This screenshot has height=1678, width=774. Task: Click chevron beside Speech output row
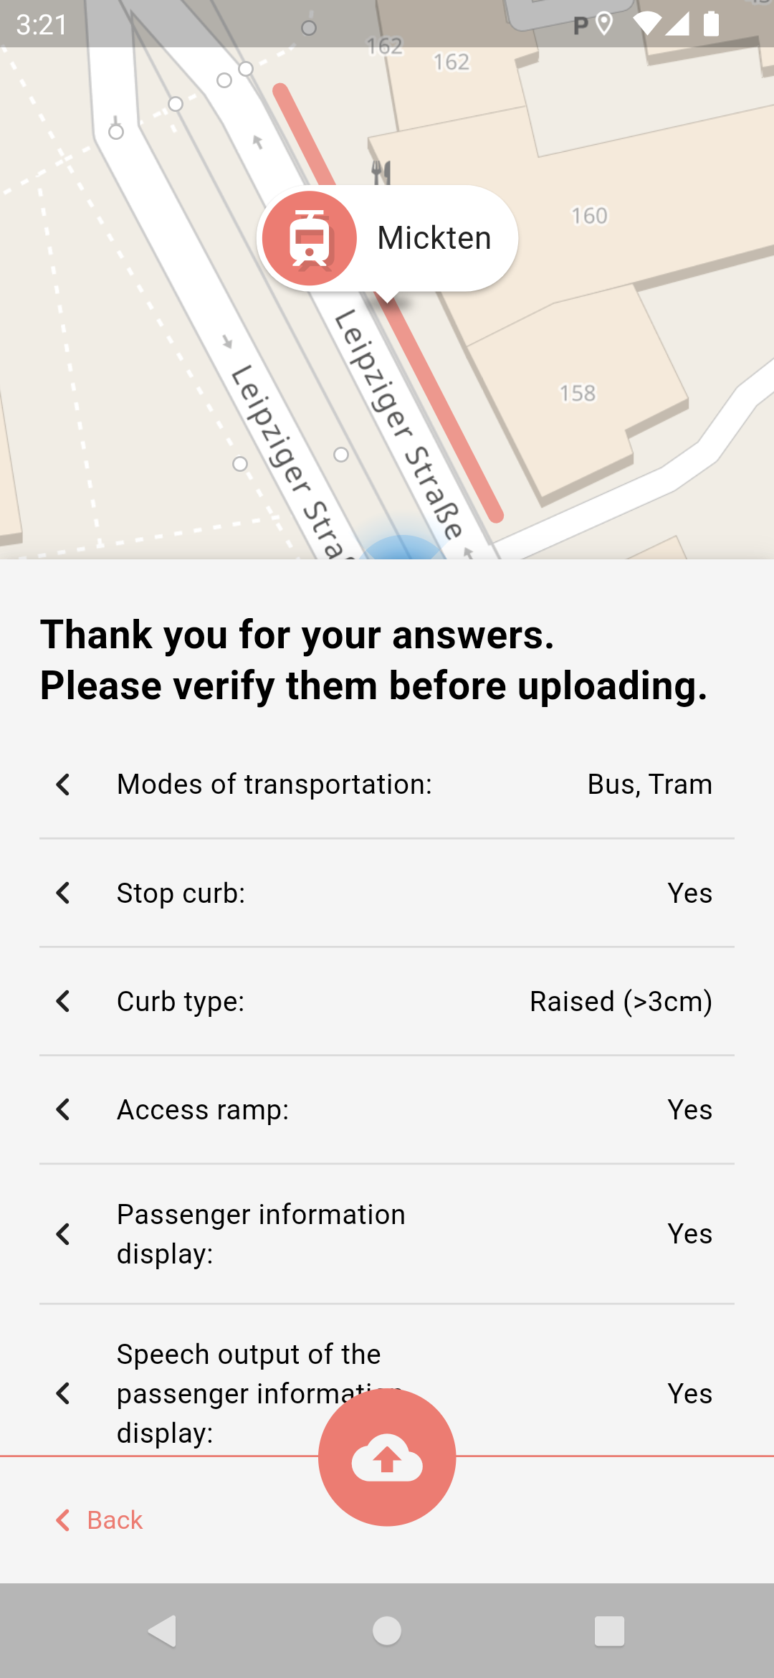pyautogui.click(x=63, y=1393)
